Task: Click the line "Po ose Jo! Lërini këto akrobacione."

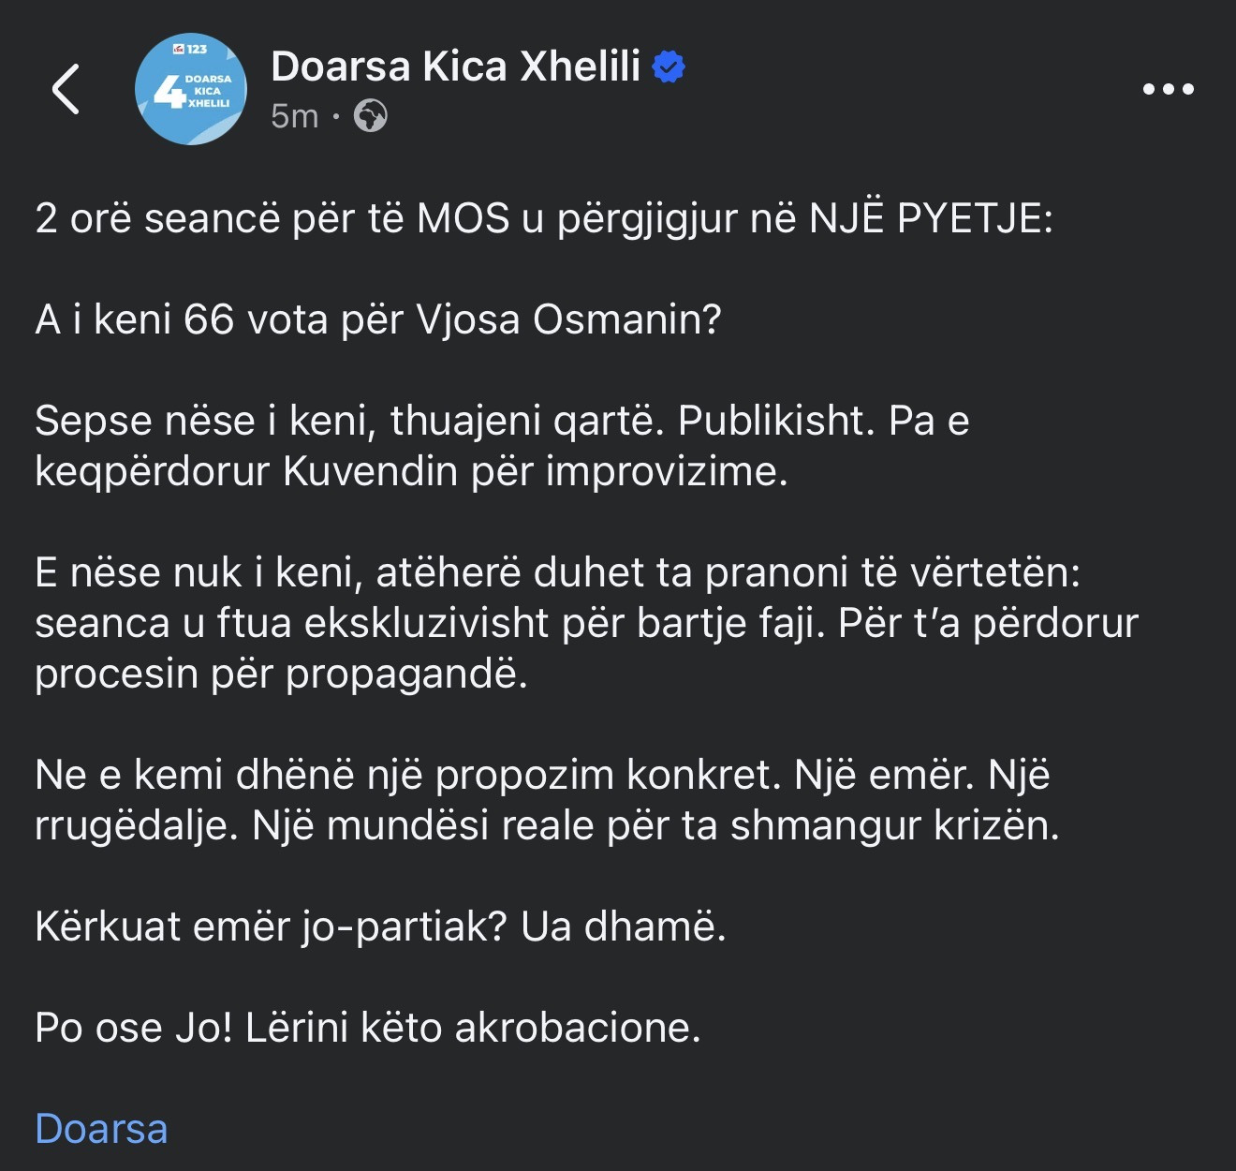Action: 367,1028
